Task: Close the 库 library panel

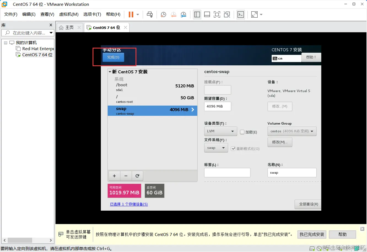Action: [51, 25]
